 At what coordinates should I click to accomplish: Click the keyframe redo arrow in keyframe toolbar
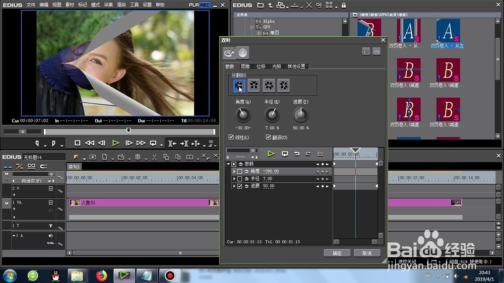tap(308, 154)
